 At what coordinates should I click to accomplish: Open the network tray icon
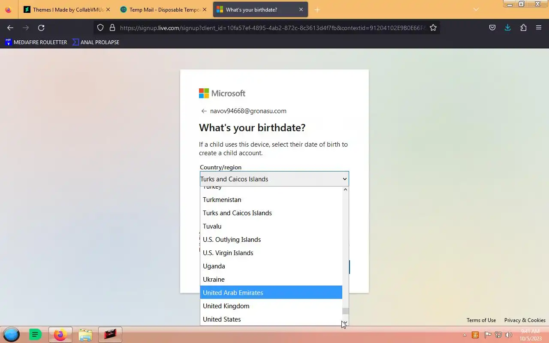498,335
